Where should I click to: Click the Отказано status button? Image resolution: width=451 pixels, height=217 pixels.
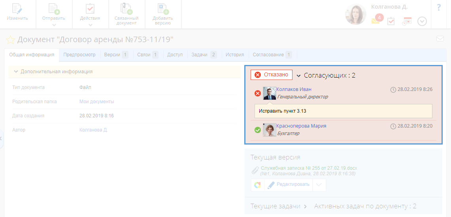point(272,75)
